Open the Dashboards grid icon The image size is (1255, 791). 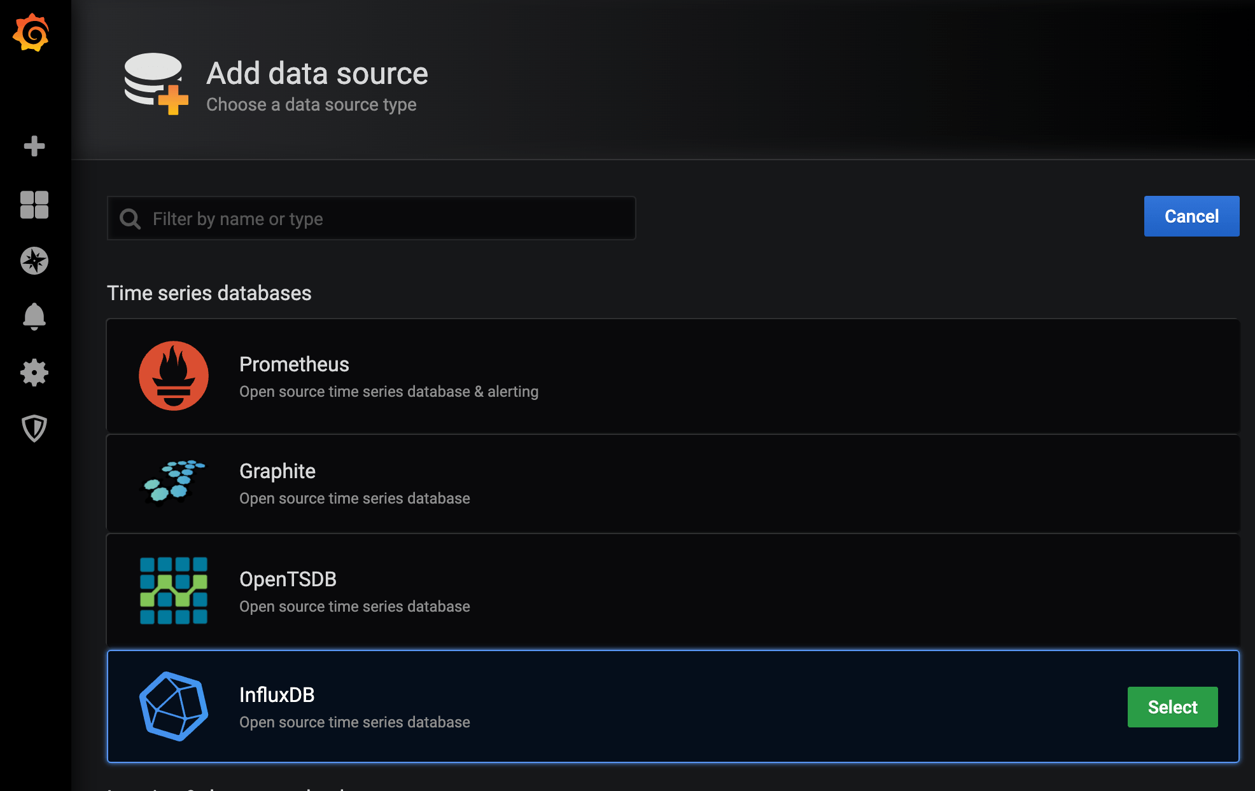pos(34,205)
